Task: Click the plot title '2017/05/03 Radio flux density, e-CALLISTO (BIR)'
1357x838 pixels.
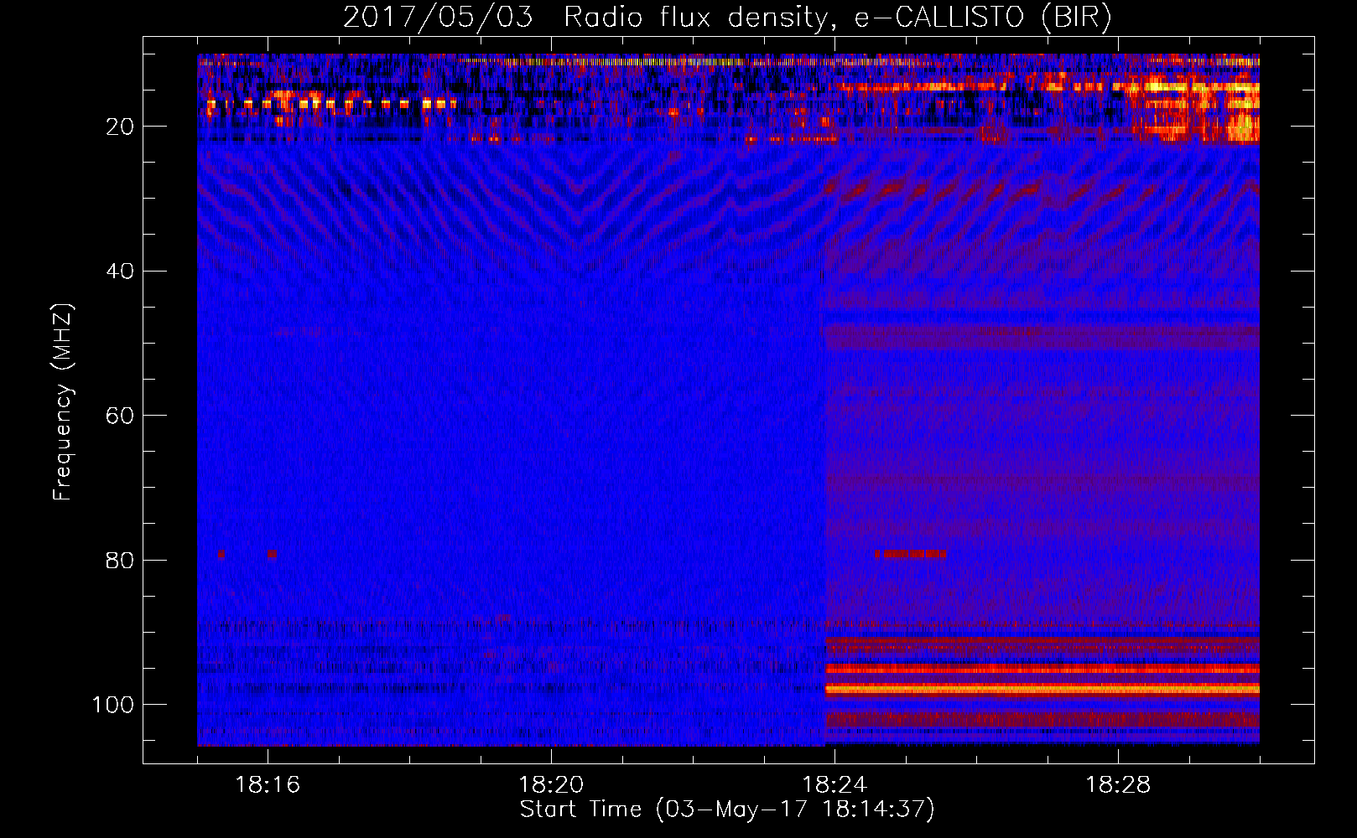Action: click(x=727, y=18)
